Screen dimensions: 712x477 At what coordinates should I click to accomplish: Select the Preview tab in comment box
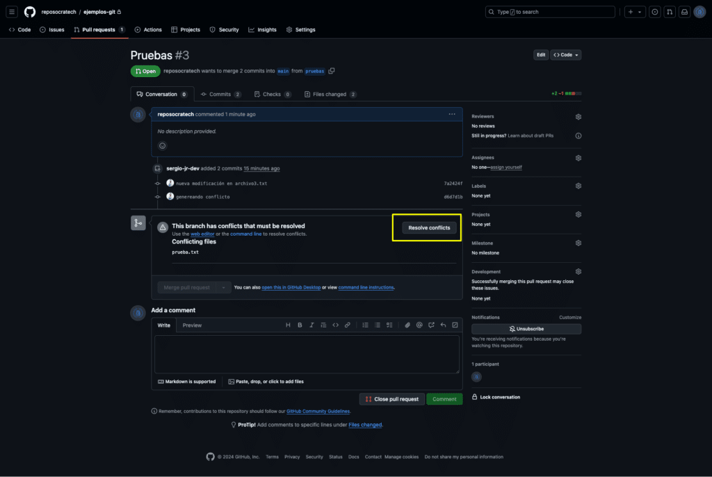click(192, 325)
